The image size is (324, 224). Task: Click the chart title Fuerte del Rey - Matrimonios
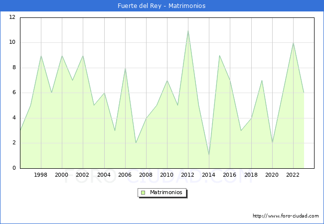pos(162,6)
